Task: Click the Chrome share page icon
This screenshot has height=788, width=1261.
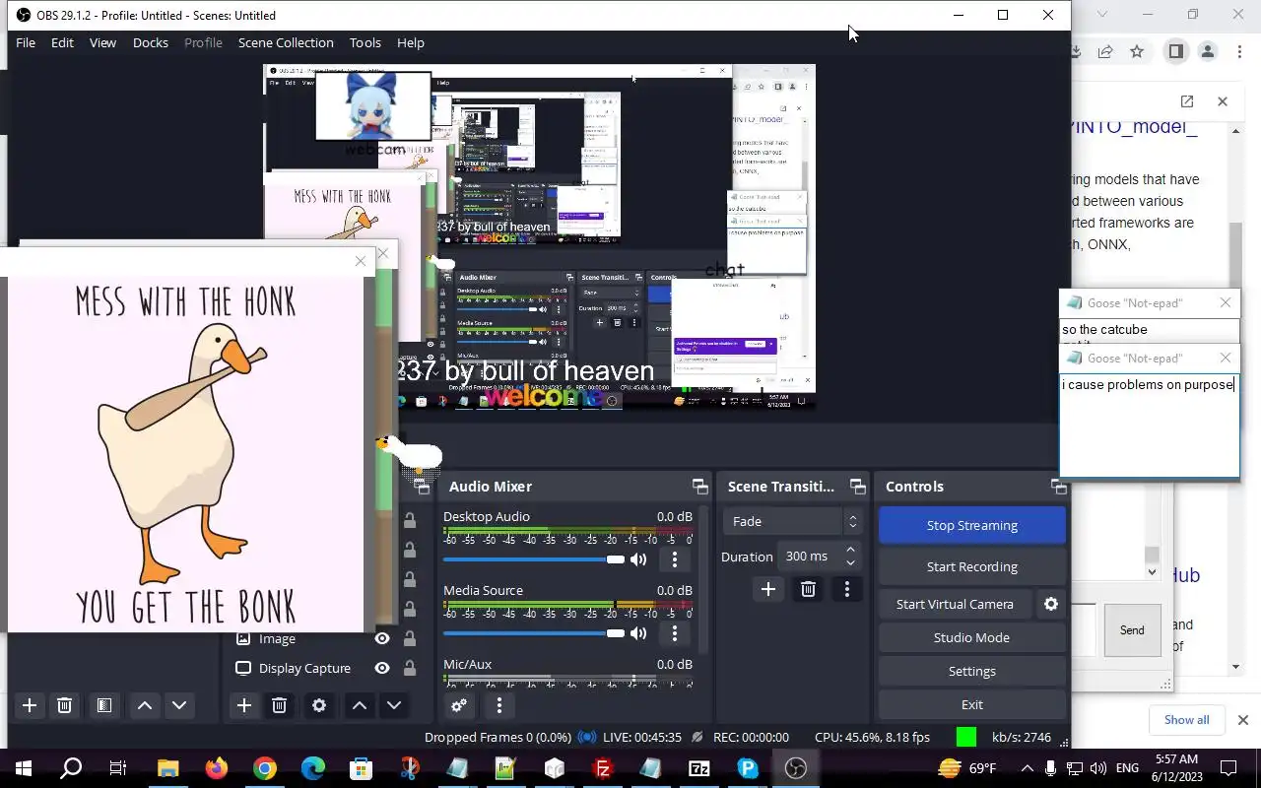Action: (x=1105, y=51)
